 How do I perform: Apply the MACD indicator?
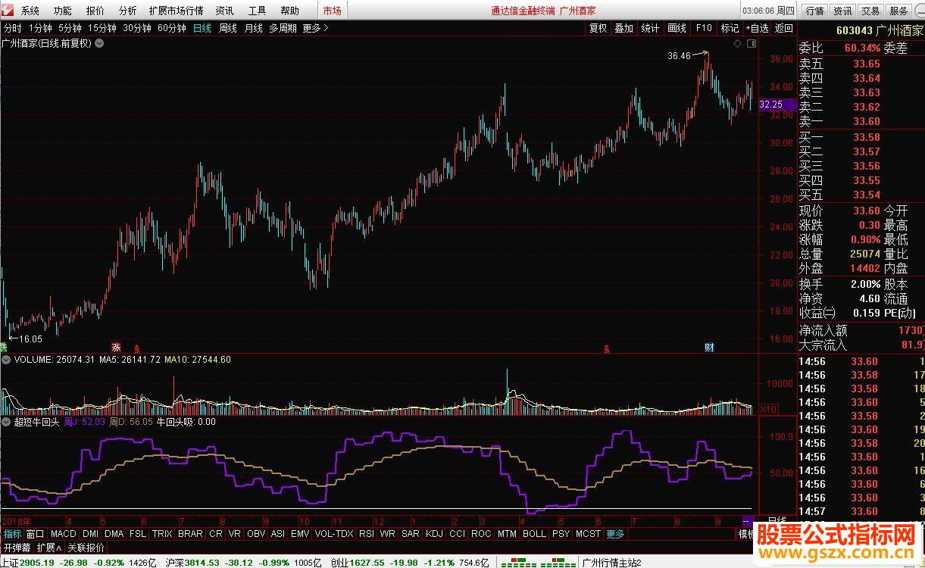(x=64, y=534)
